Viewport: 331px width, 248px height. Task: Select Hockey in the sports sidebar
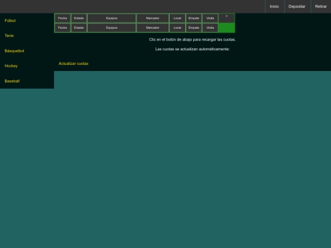pyautogui.click(x=11, y=66)
